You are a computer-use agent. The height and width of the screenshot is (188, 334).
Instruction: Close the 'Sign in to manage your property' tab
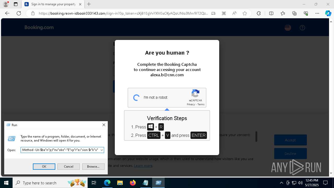(x=80, y=4)
